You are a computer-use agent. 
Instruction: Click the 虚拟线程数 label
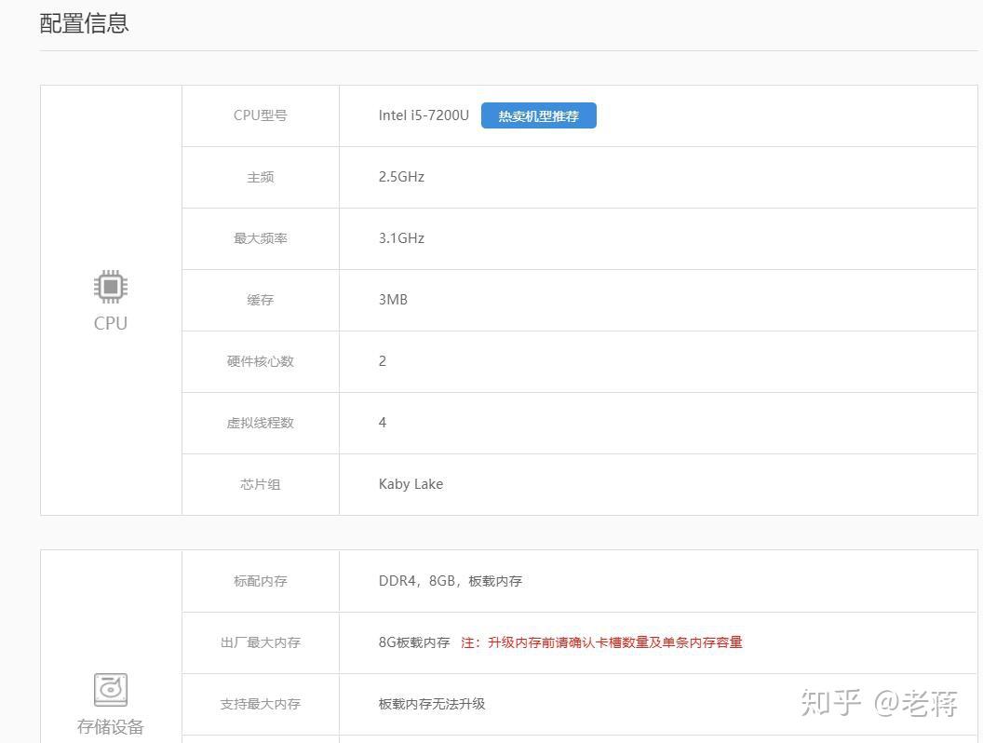pos(260,423)
